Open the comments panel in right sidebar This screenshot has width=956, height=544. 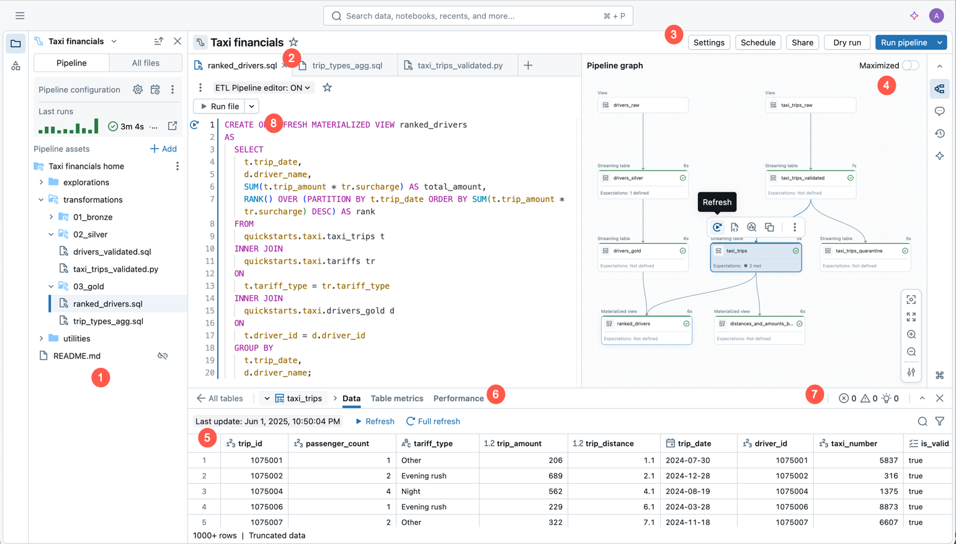[940, 110]
